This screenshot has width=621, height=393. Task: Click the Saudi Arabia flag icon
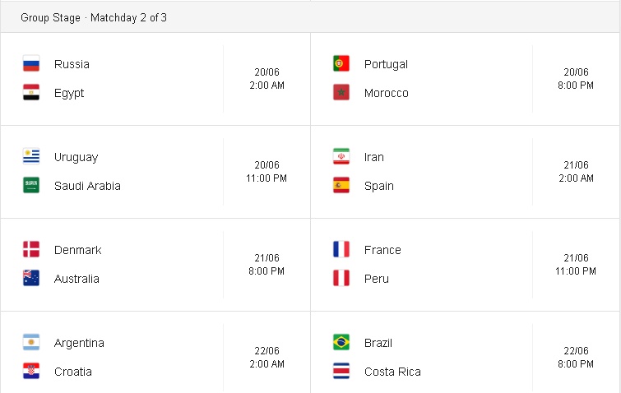[31, 185]
